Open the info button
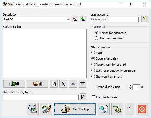Screen dimensions: 151x118 (x=130, y=109)
